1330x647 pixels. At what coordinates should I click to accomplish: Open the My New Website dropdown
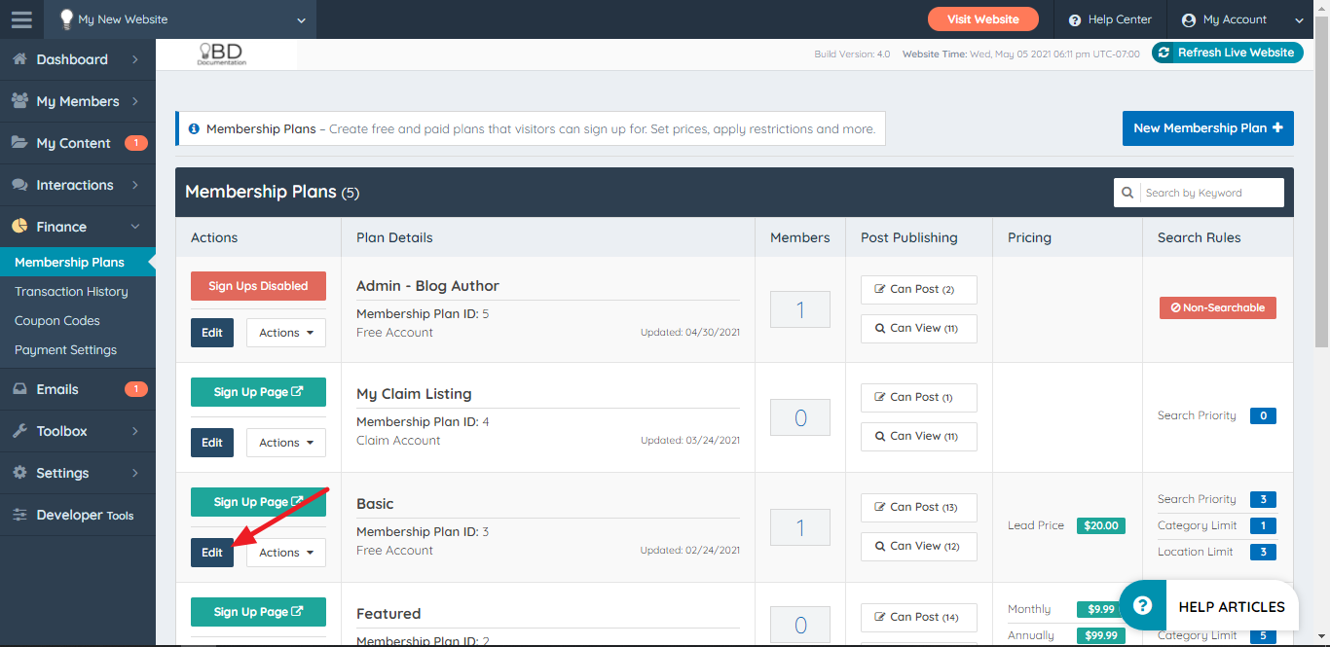tap(180, 19)
